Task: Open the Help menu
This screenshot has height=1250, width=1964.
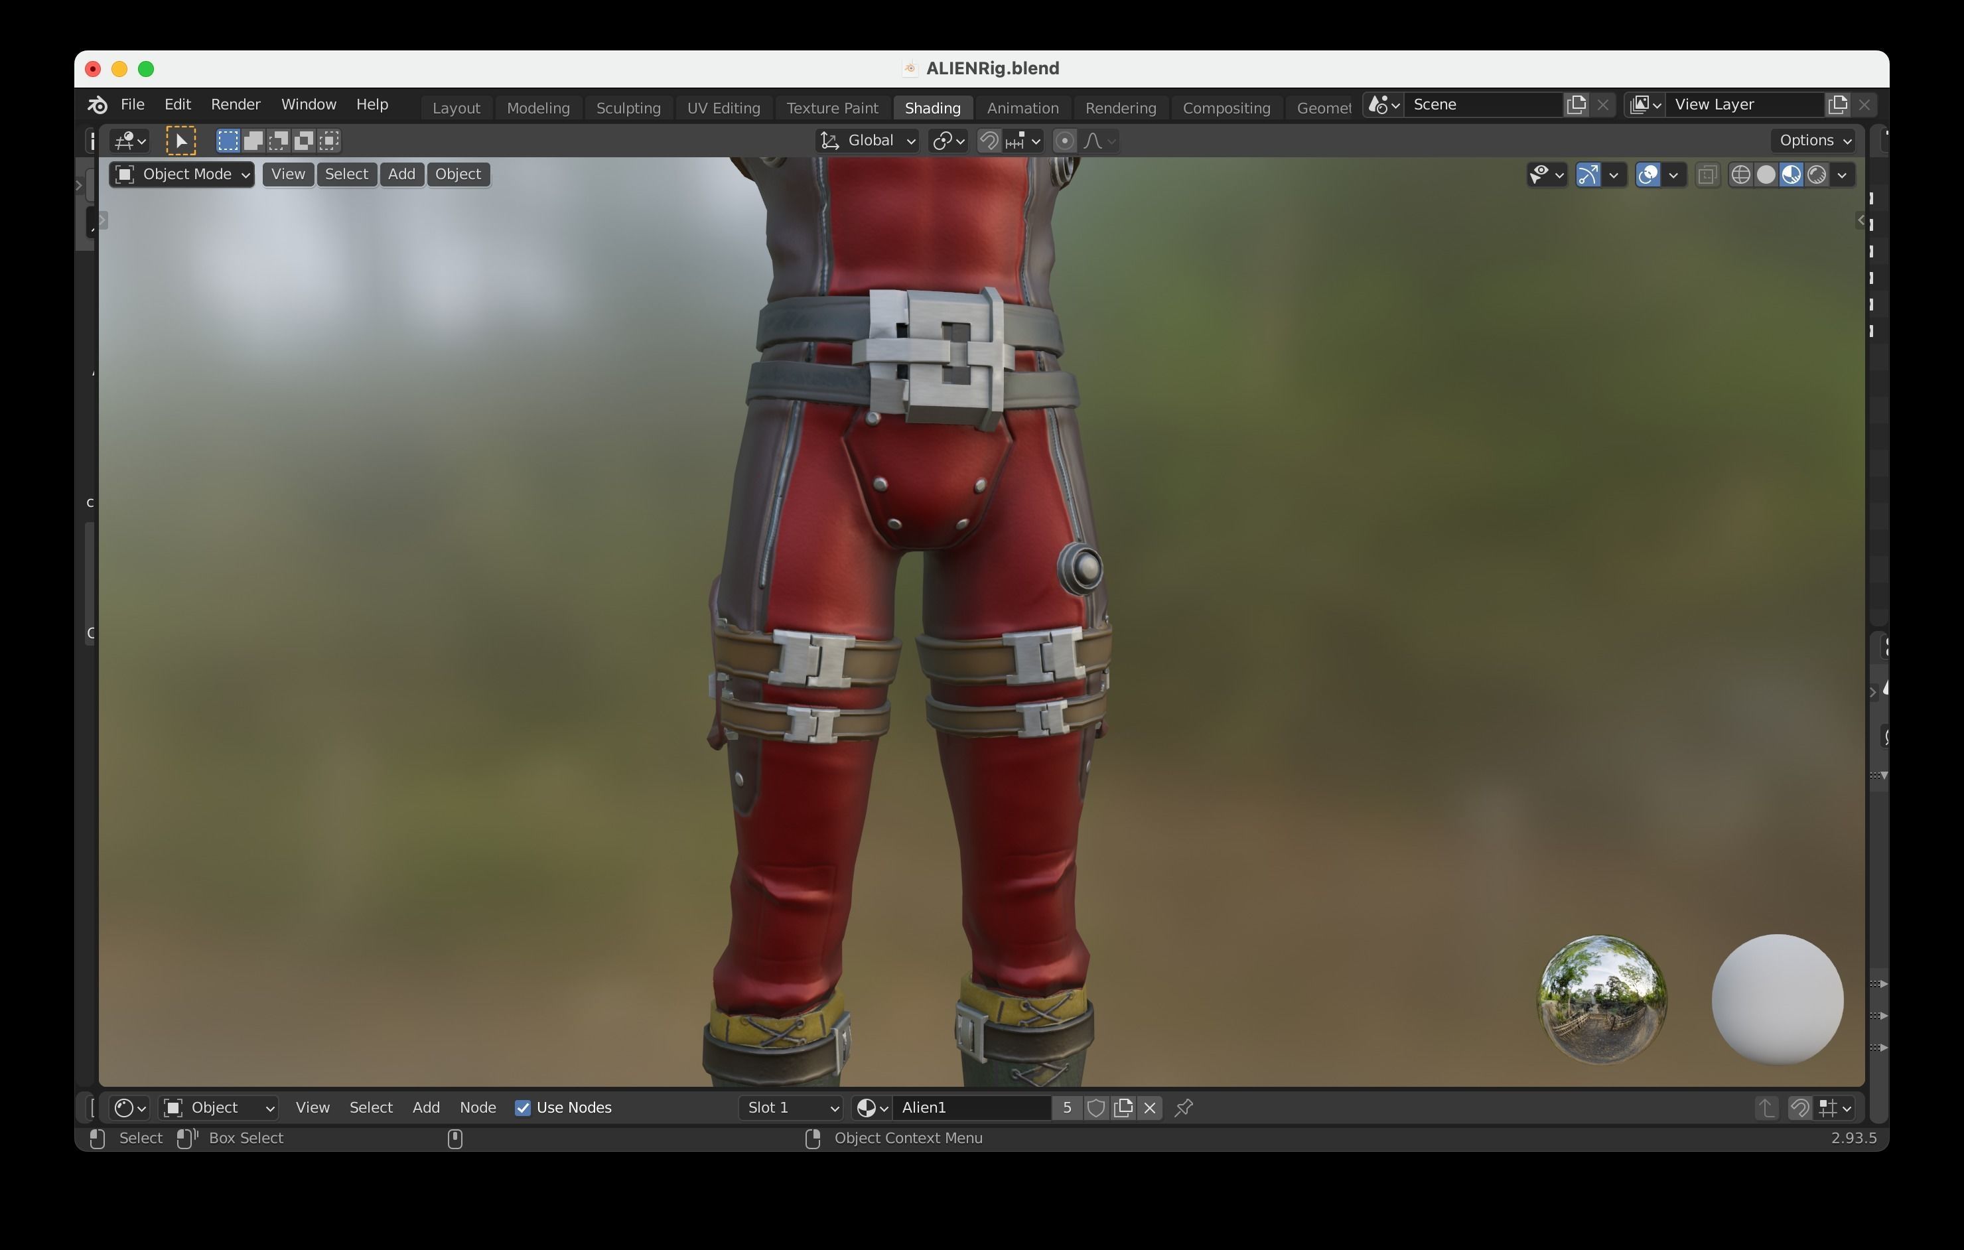Action: pos(372,104)
